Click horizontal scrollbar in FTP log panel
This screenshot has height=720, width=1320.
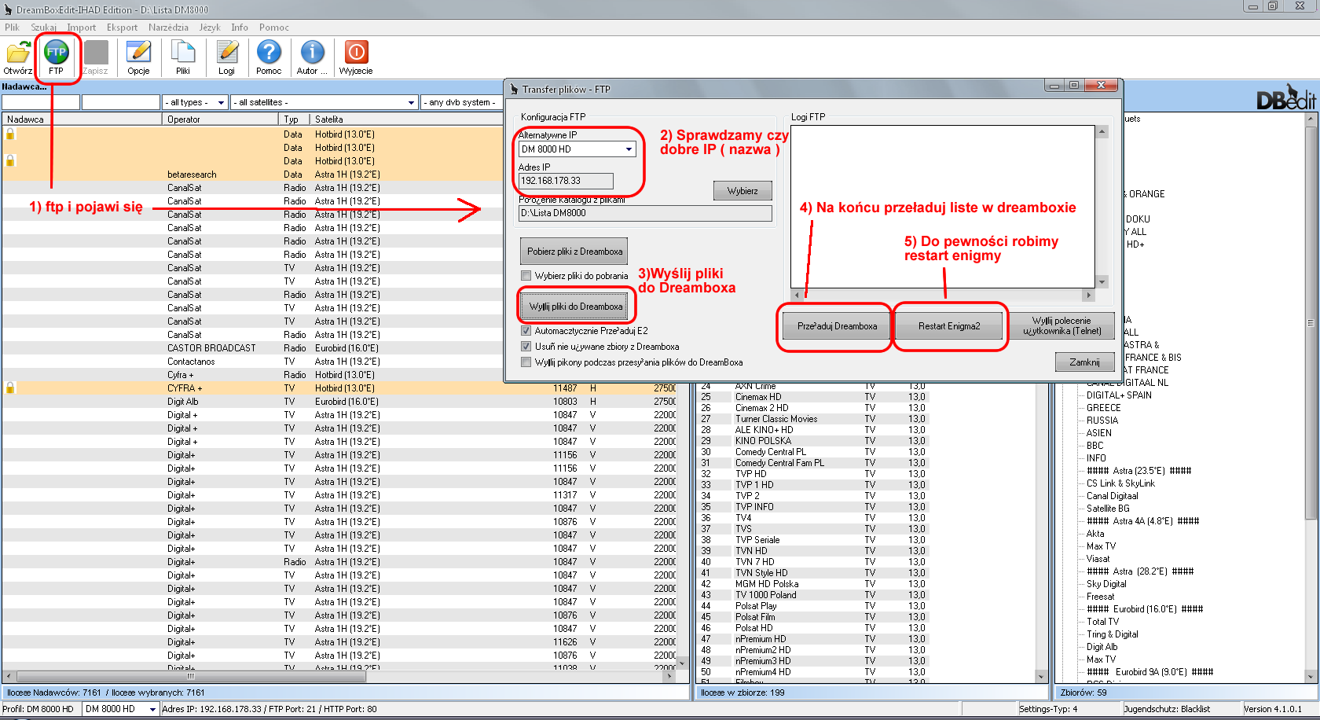[942, 296]
